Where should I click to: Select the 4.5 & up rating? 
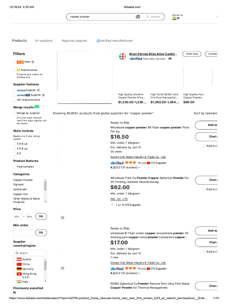tap(15, 148)
